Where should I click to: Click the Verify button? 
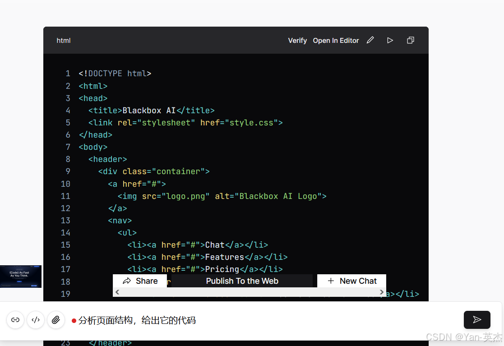[297, 41]
